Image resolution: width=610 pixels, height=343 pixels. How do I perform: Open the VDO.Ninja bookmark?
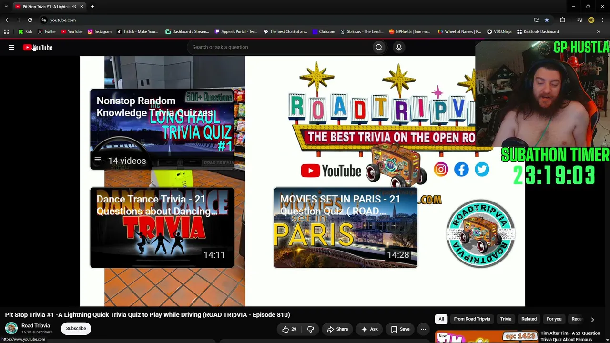[499, 32]
